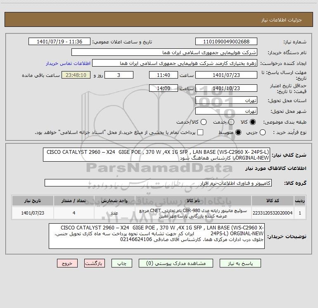This screenshot has width=318, height=308.
Task: Select the کالا radio button
Action: [253, 122]
